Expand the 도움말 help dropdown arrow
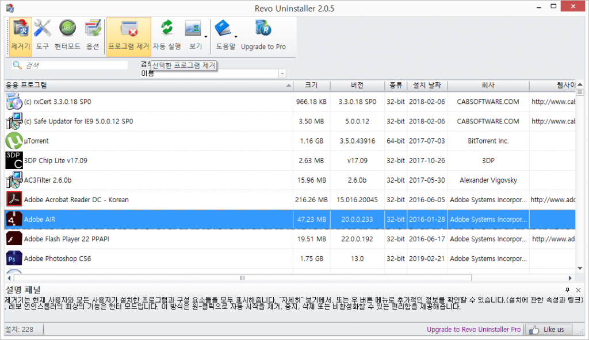The image size is (589, 340). [x=236, y=37]
